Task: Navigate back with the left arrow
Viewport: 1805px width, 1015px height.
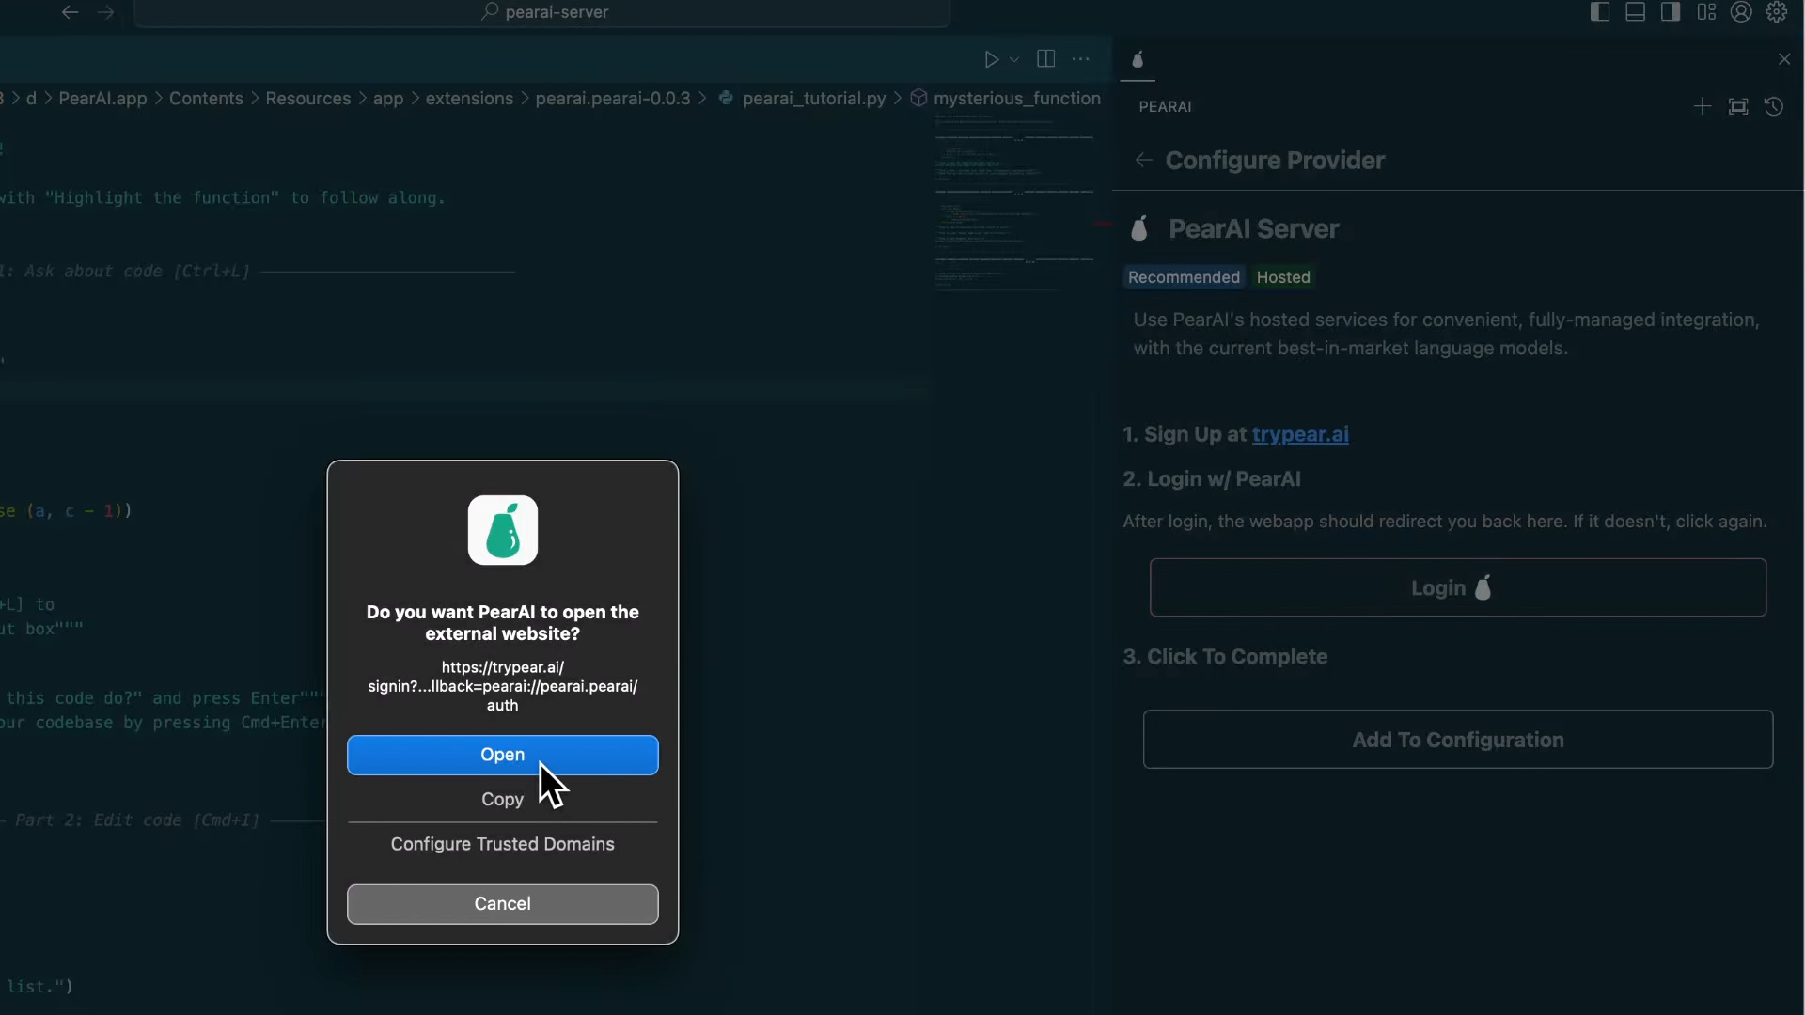Action: click(x=70, y=12)
